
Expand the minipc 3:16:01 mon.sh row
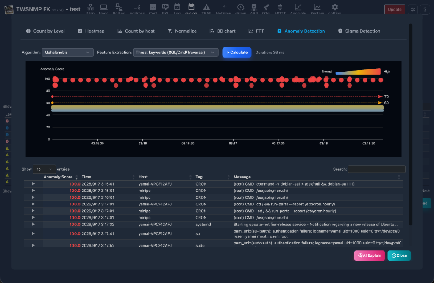tap(33, 197)
